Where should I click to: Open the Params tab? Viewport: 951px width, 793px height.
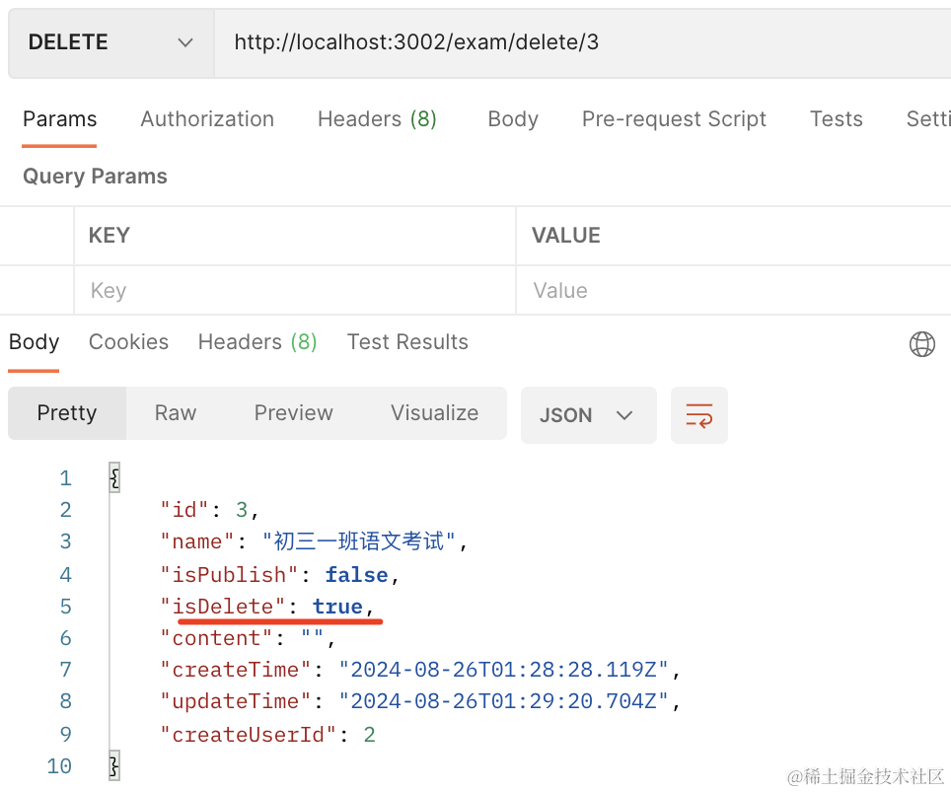[59, 119]
